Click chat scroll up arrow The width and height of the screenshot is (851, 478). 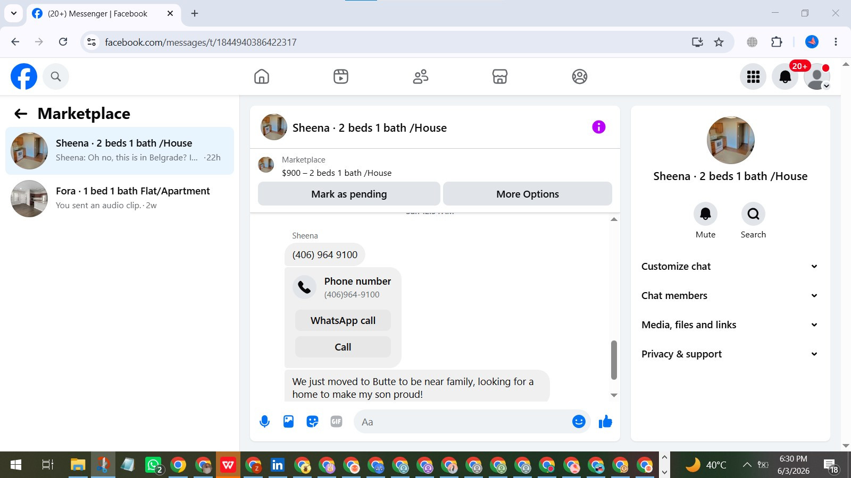tap(614, 219)
